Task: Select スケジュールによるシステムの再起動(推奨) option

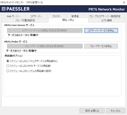Action: tap(29, 71)
